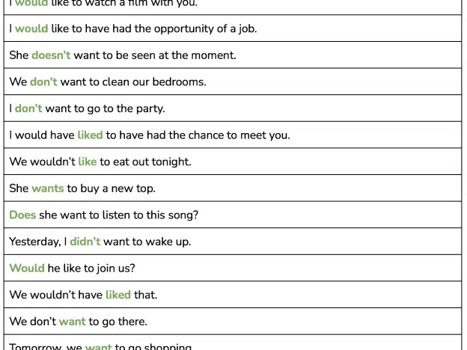Select the "eat out tonight" row
Image resolution: width=467 pixels, height=350 pixels.
(x=233, y=162)
